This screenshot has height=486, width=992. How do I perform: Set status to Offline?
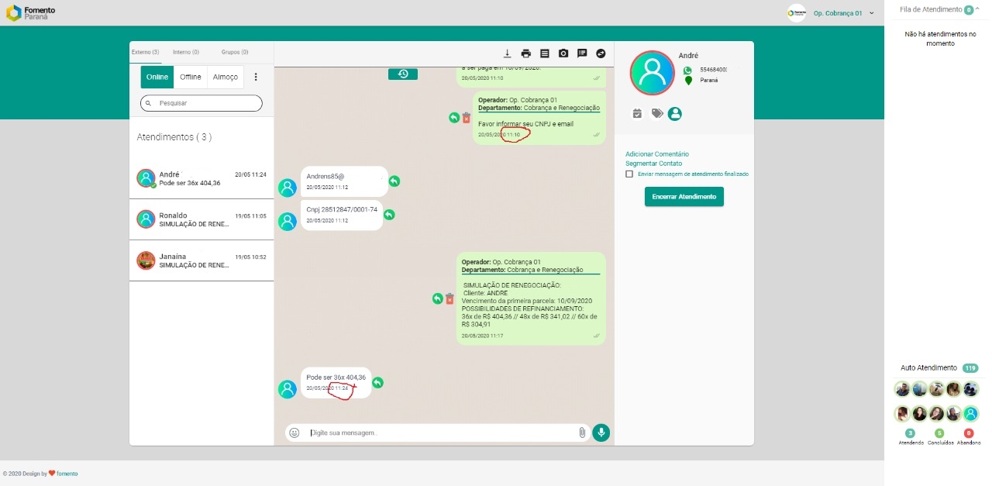191,77
